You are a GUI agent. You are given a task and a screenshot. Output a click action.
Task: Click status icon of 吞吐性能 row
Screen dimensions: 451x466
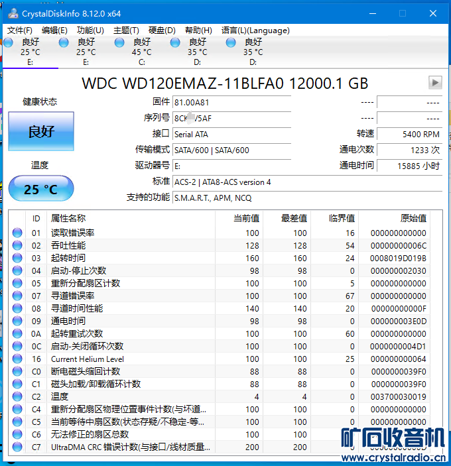click(17, 245)
